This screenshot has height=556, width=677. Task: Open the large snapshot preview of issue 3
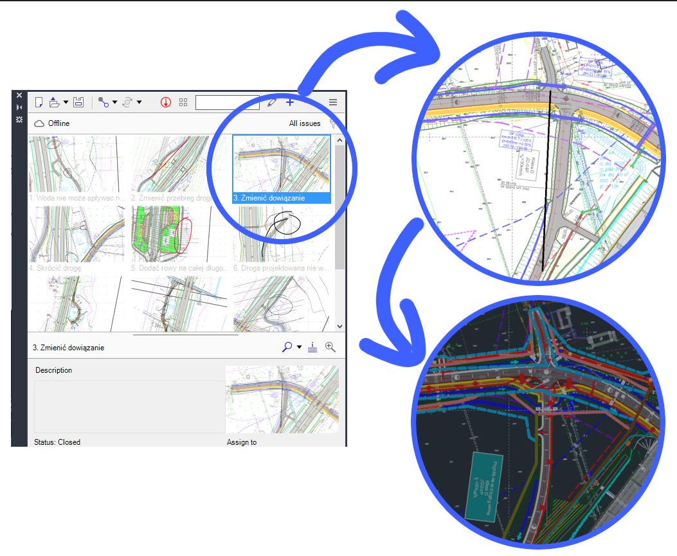pyautogui.click(x=282, y=399)
